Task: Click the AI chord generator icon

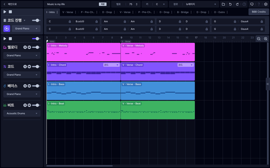Action: 7,29
